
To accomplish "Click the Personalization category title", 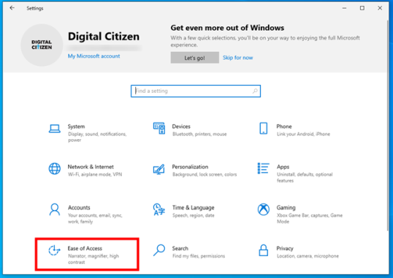I will tap(190, 167).
